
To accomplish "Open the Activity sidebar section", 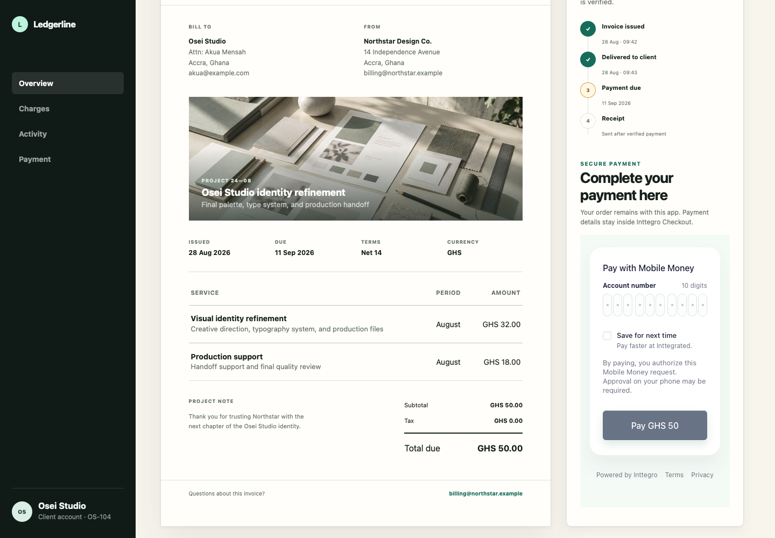I will [x=68, y=134].
